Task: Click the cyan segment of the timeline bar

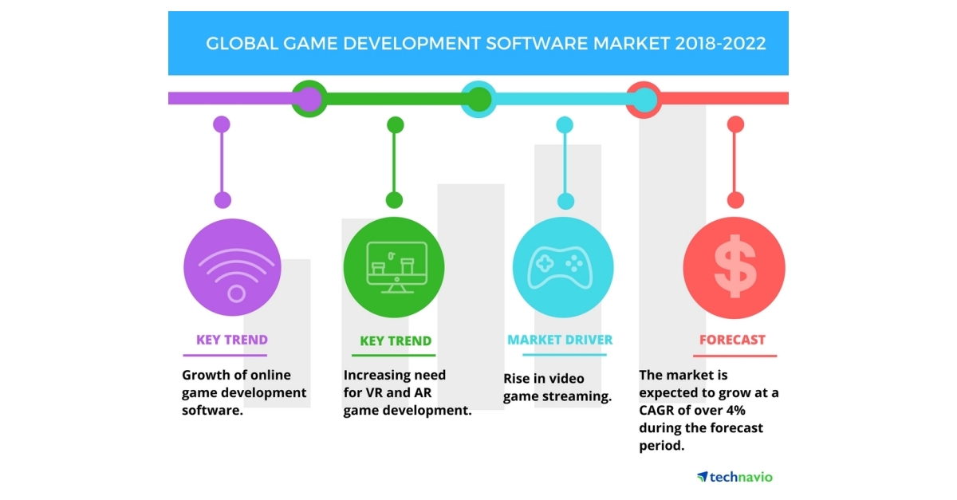Action: click(x=558, y=97)
